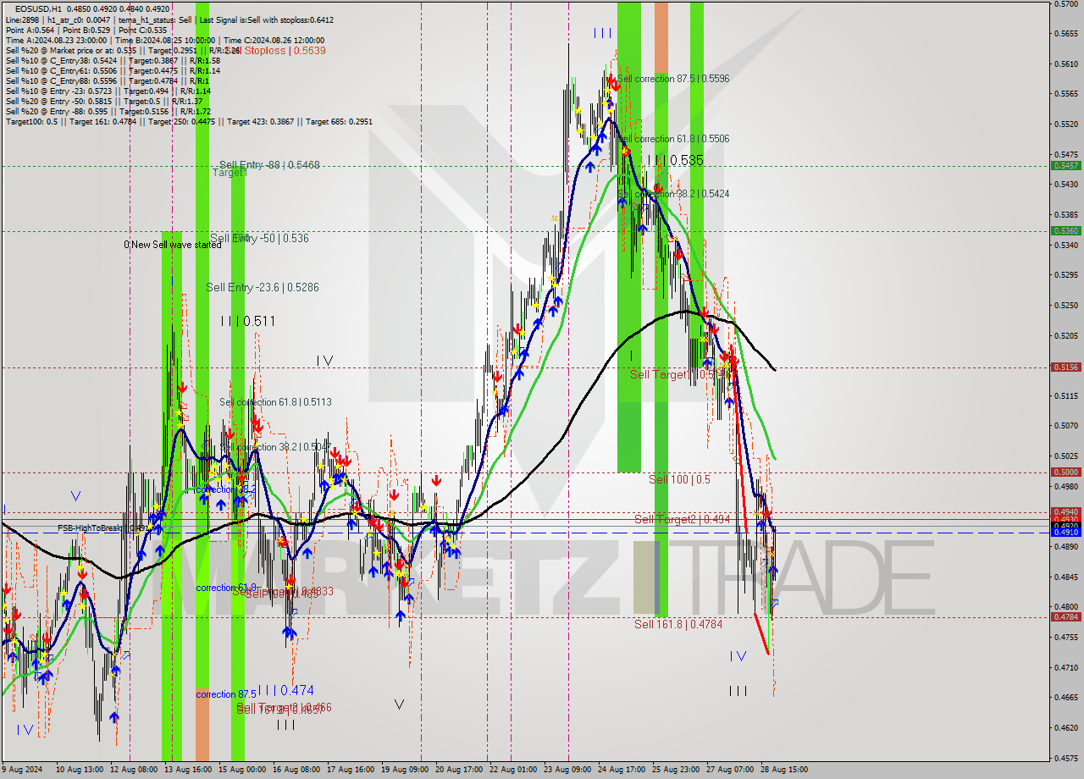The height and width of the screenshot is (779, 1084).
Task: Click the '10 Aug 13:00' time axis label
Action: [79, 770]
